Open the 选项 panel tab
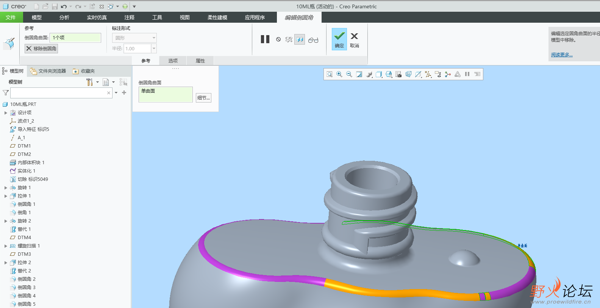This screenshot has height=308, width=600. [173, 61]
